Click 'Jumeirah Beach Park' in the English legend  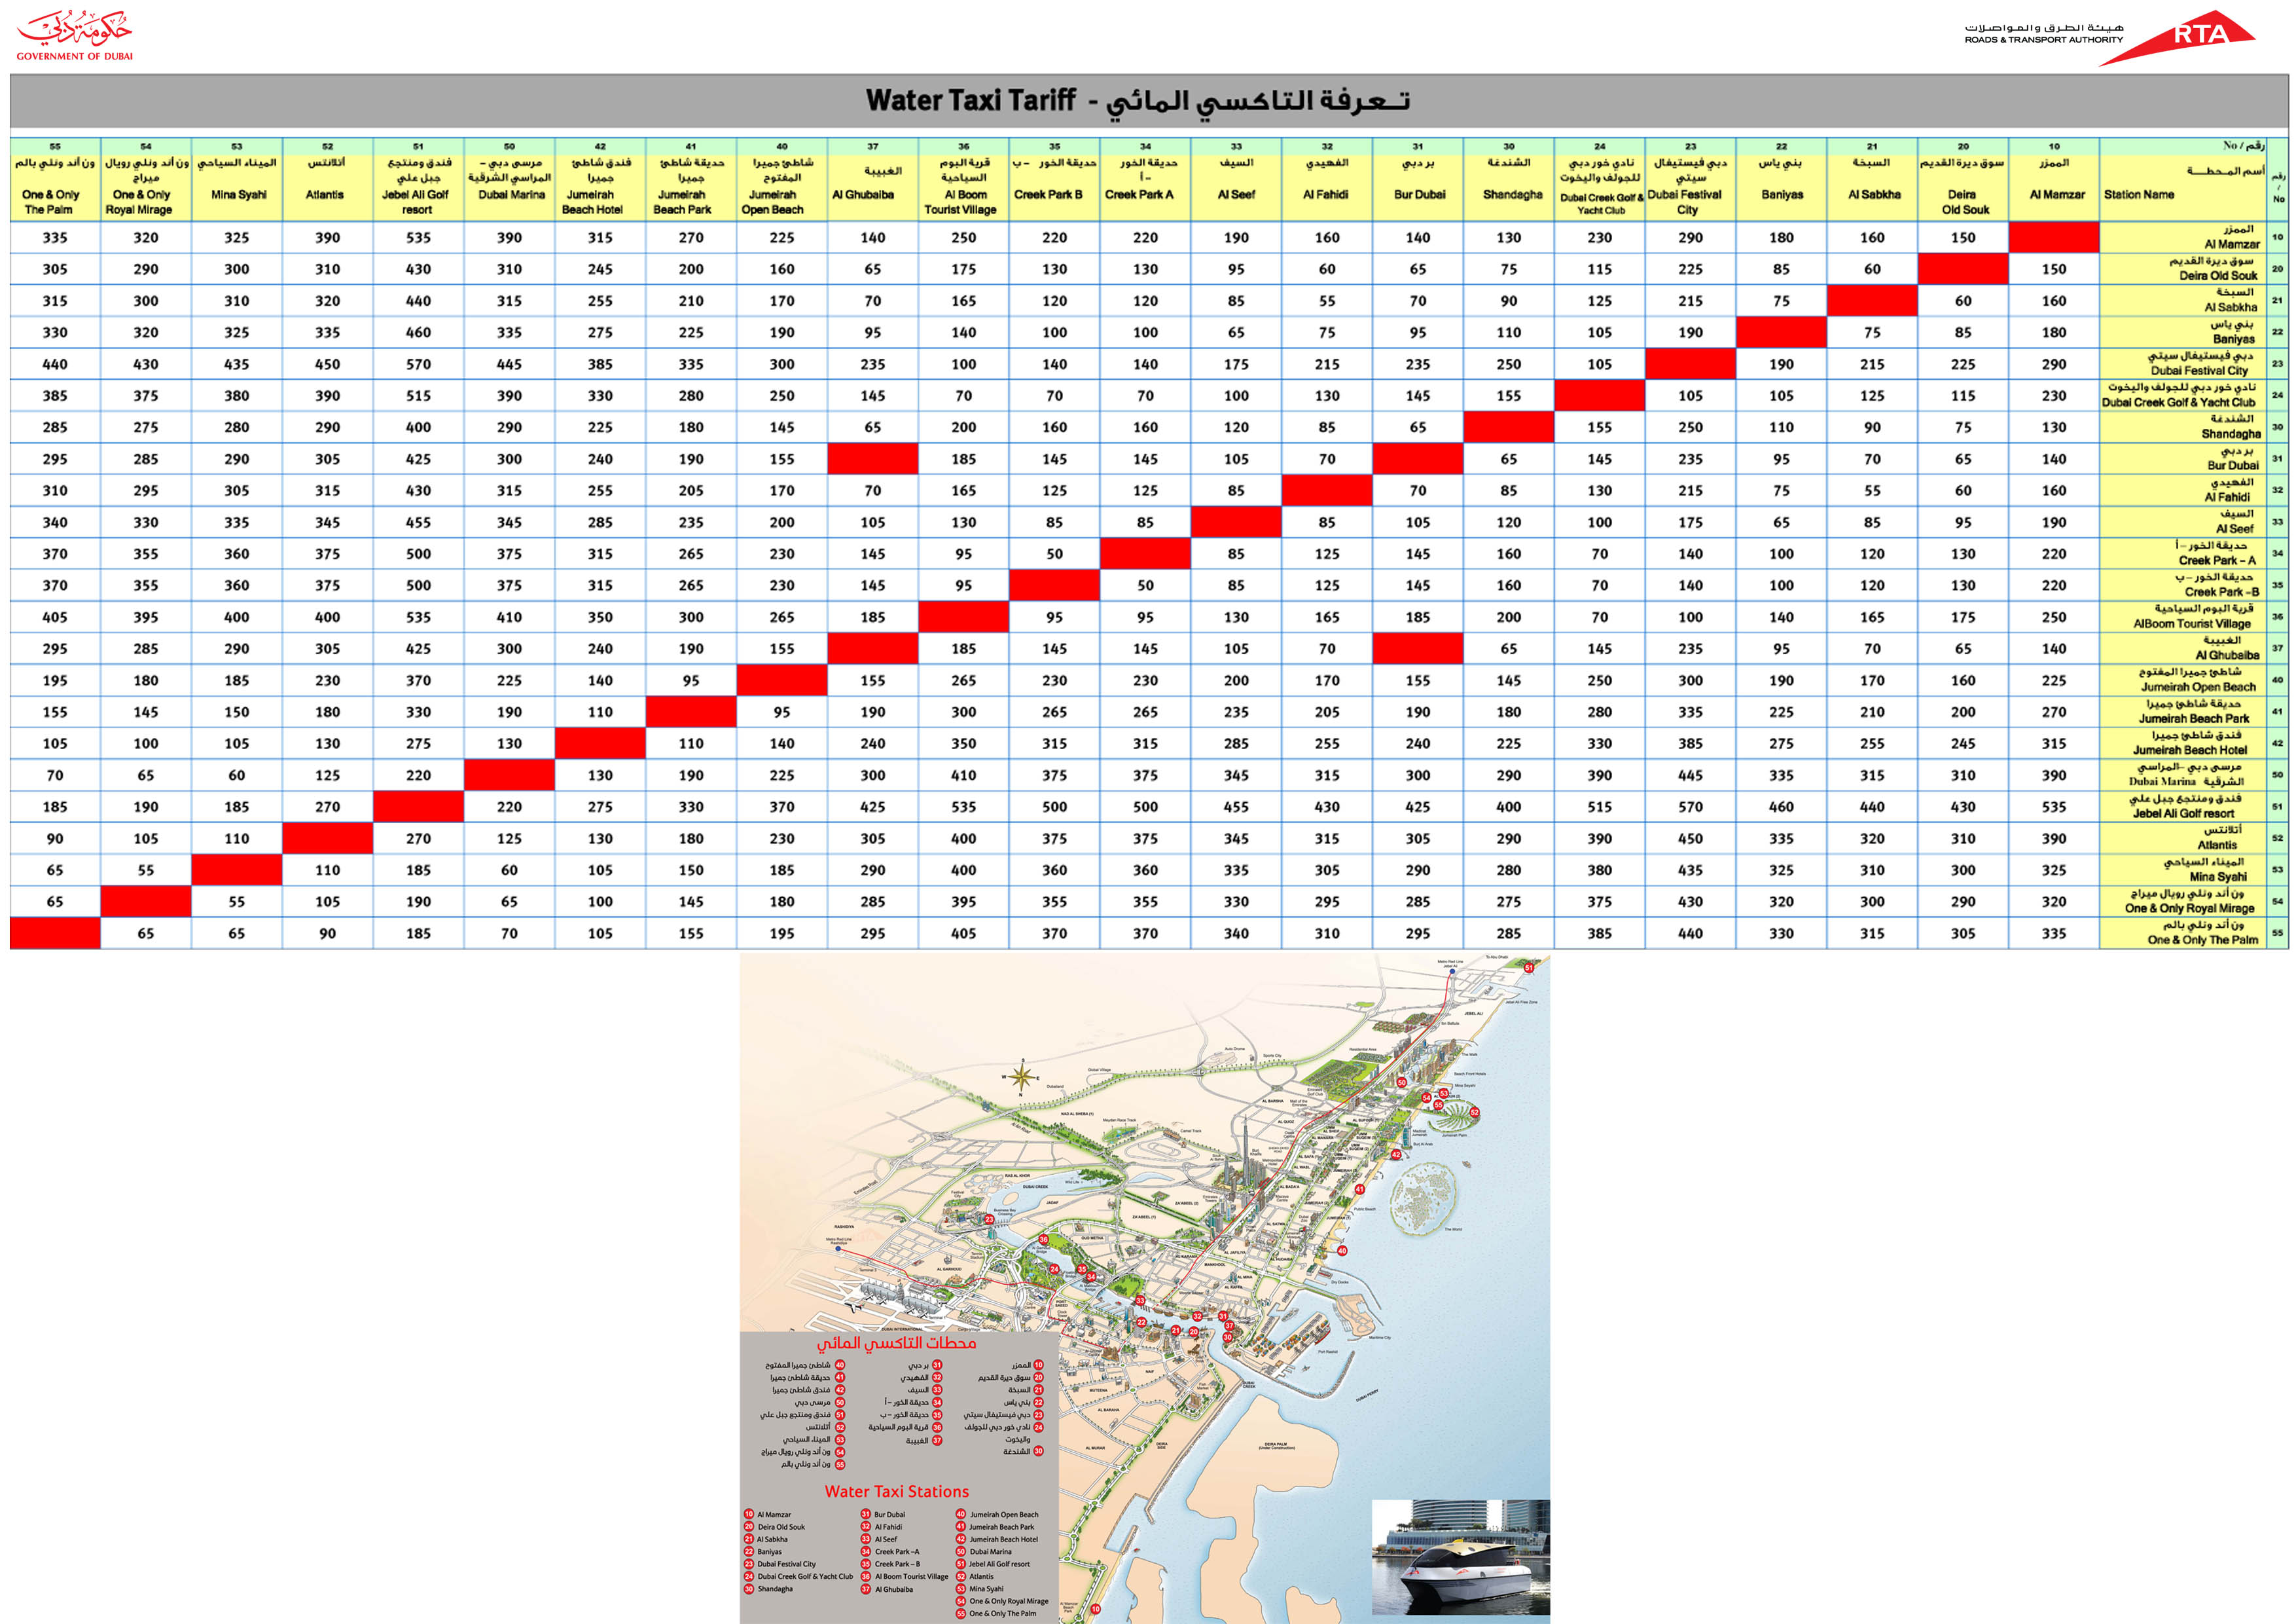pos(1002,1527)
